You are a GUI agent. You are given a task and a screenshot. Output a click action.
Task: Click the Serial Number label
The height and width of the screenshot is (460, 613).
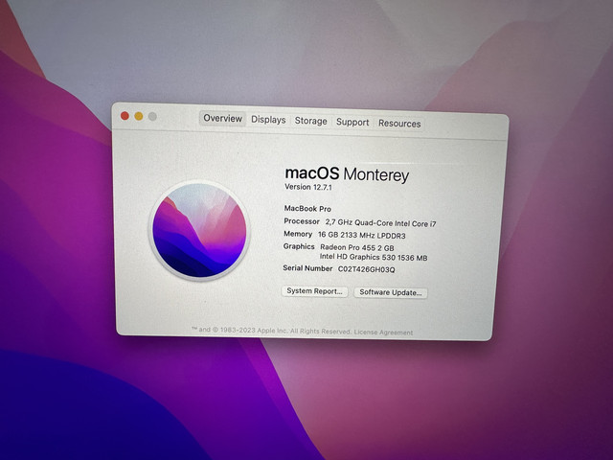tap(307, 268)
